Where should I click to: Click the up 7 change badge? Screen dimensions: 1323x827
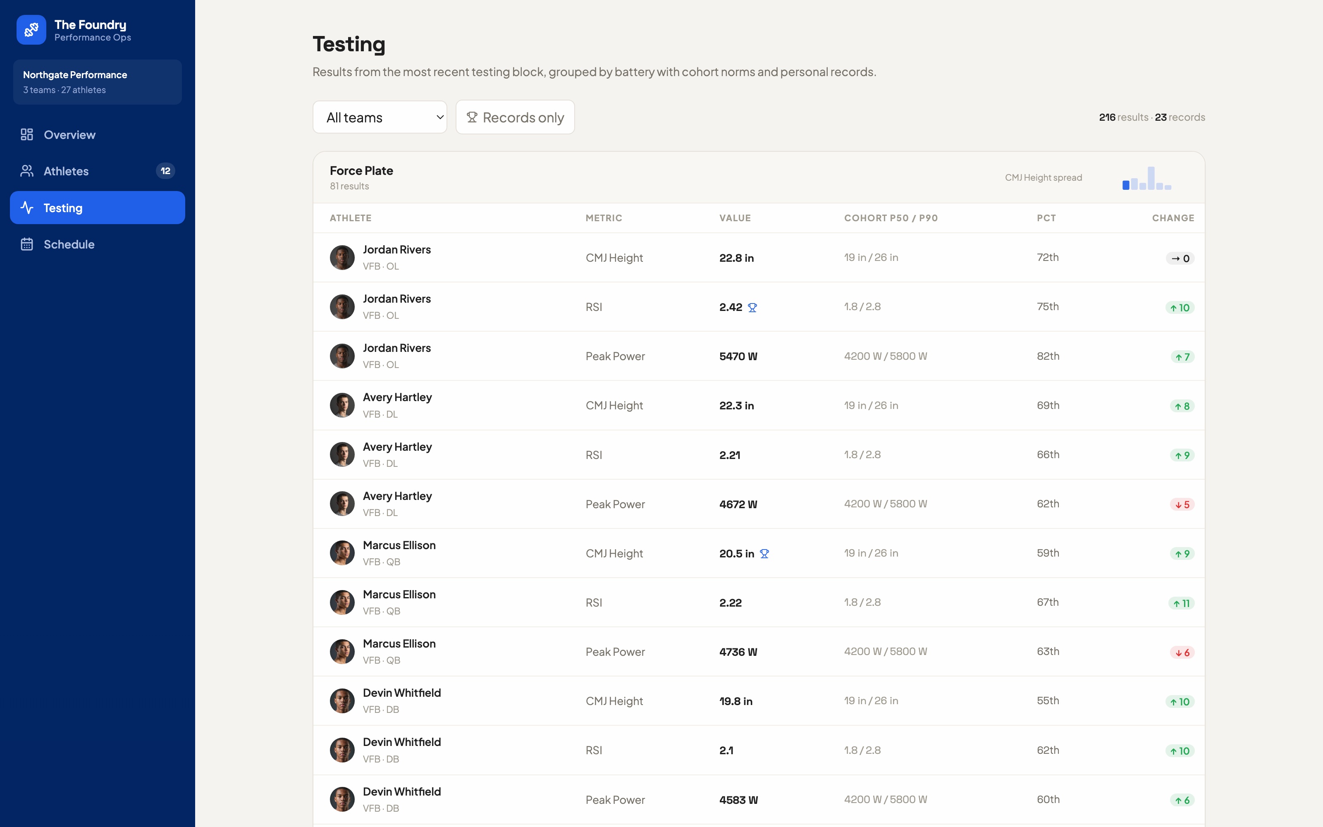[x=1182, y=357]
